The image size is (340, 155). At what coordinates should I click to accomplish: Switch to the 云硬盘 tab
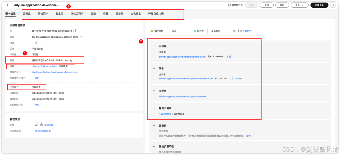(x=27, y=14)
